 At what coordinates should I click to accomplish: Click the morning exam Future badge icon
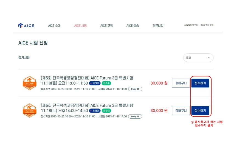point(29,83)
